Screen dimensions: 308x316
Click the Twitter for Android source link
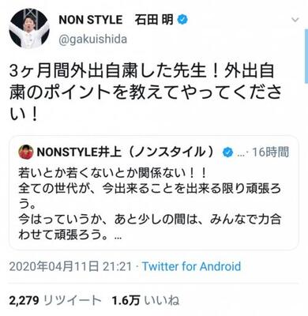pos(192,266)
